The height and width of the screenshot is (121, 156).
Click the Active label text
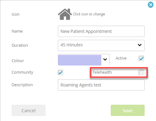[121, 58]
